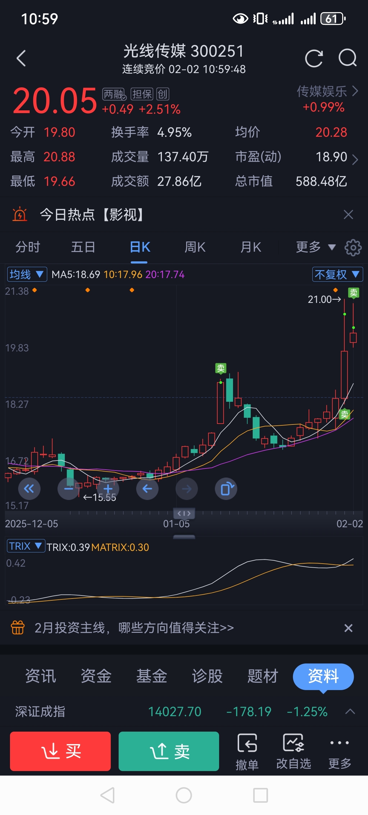Viewport: 368px width, 815px height.
Task: Tap the sub-chart resize handle
Action: coord(184,537)
